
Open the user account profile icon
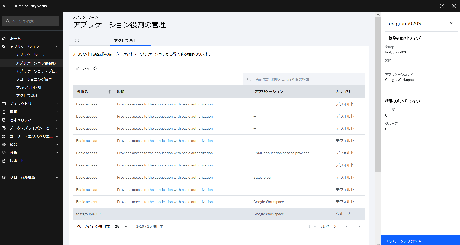pos(454,6)
